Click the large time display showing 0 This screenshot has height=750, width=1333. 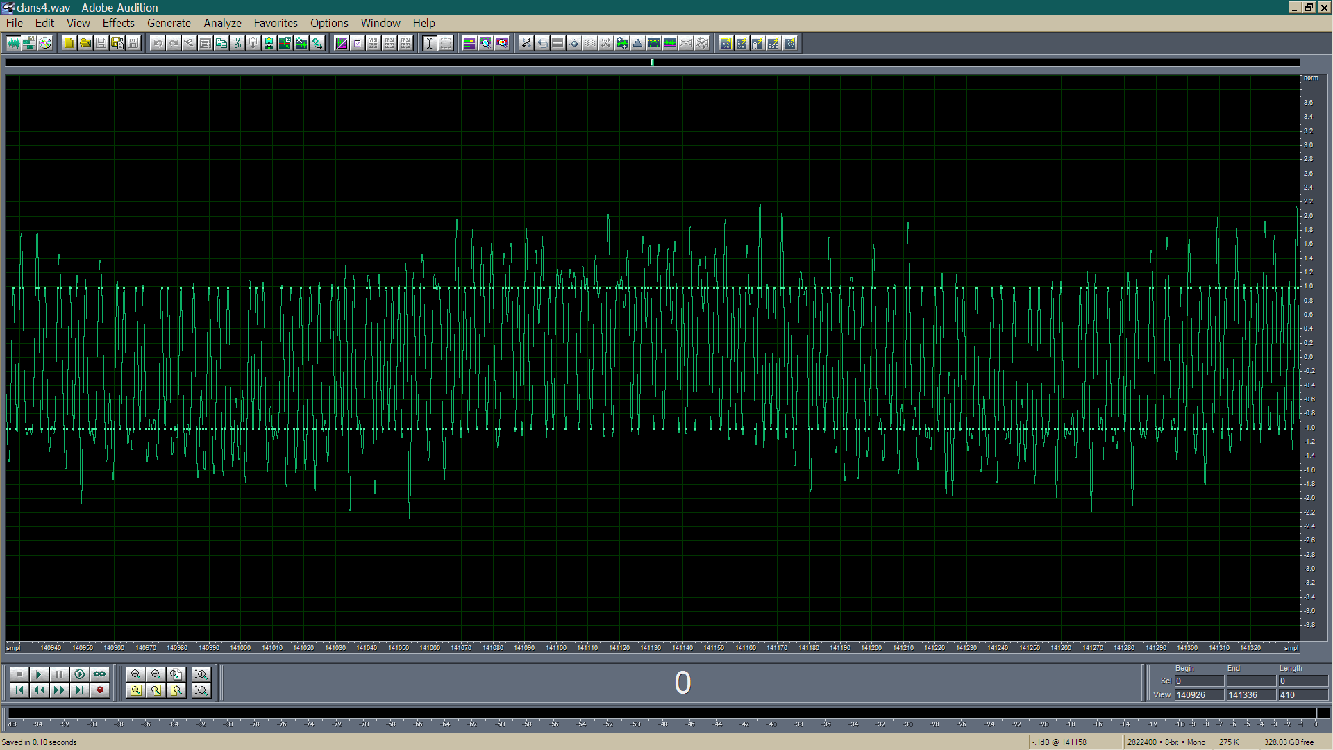click(682, 683)
